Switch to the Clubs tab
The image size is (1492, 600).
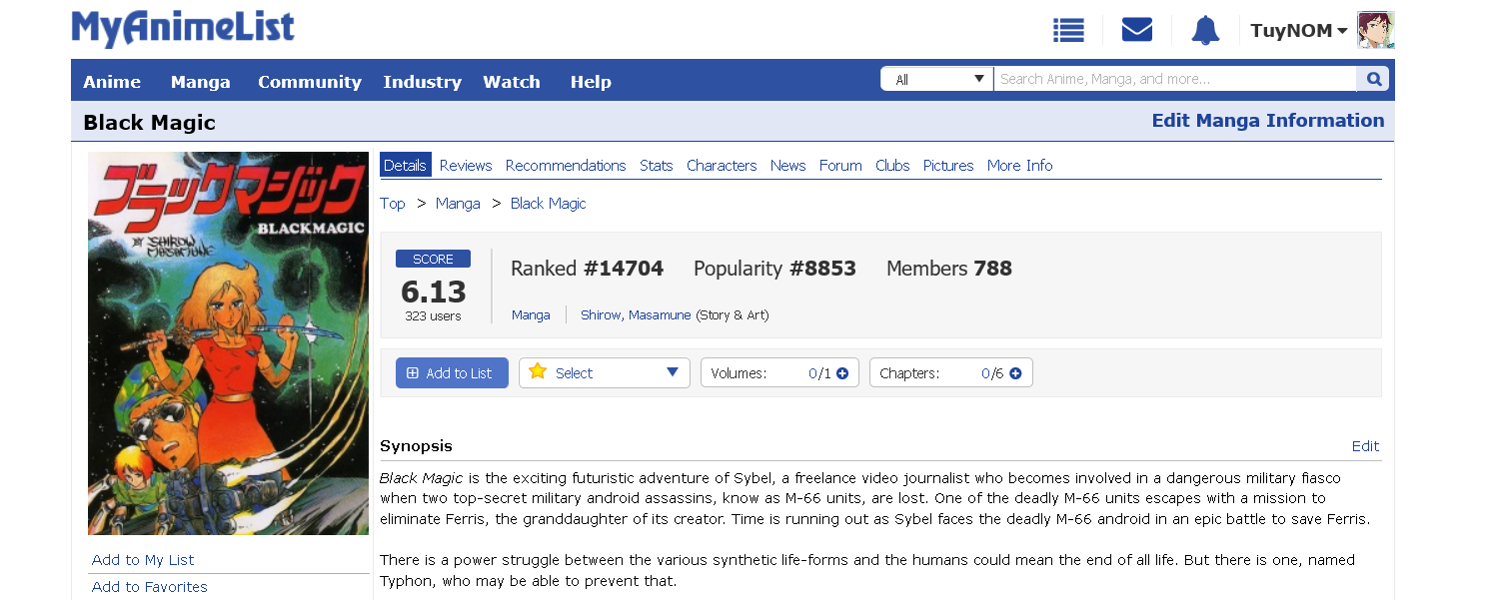pos(892,166)
